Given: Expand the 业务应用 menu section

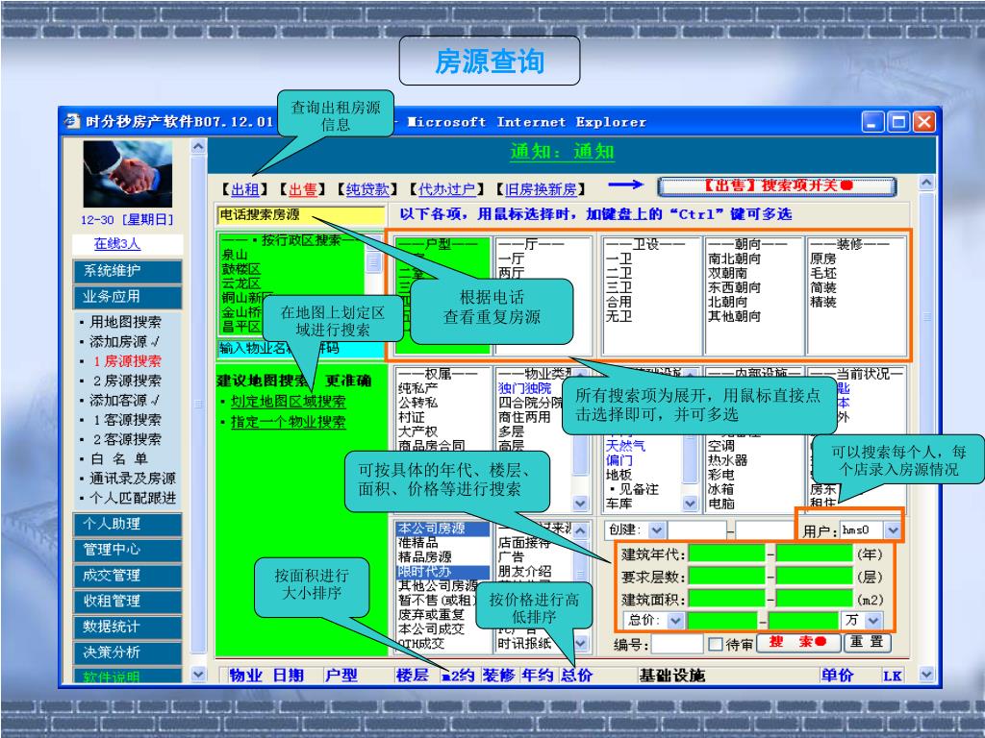Looking at the screenshot, I should (x=128, y=297).
